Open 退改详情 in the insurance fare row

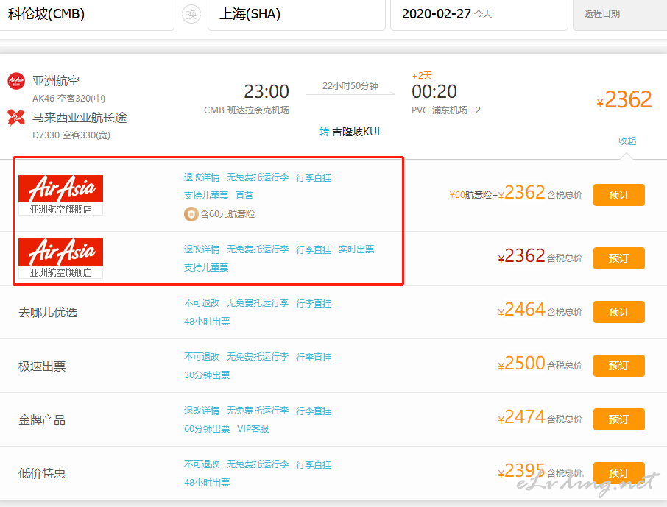click(202, 177)
